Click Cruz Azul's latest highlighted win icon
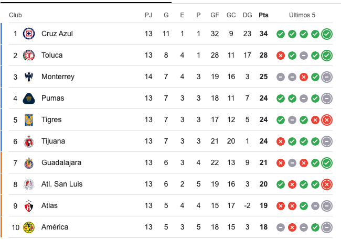341x240 pixels. (327, 34)
